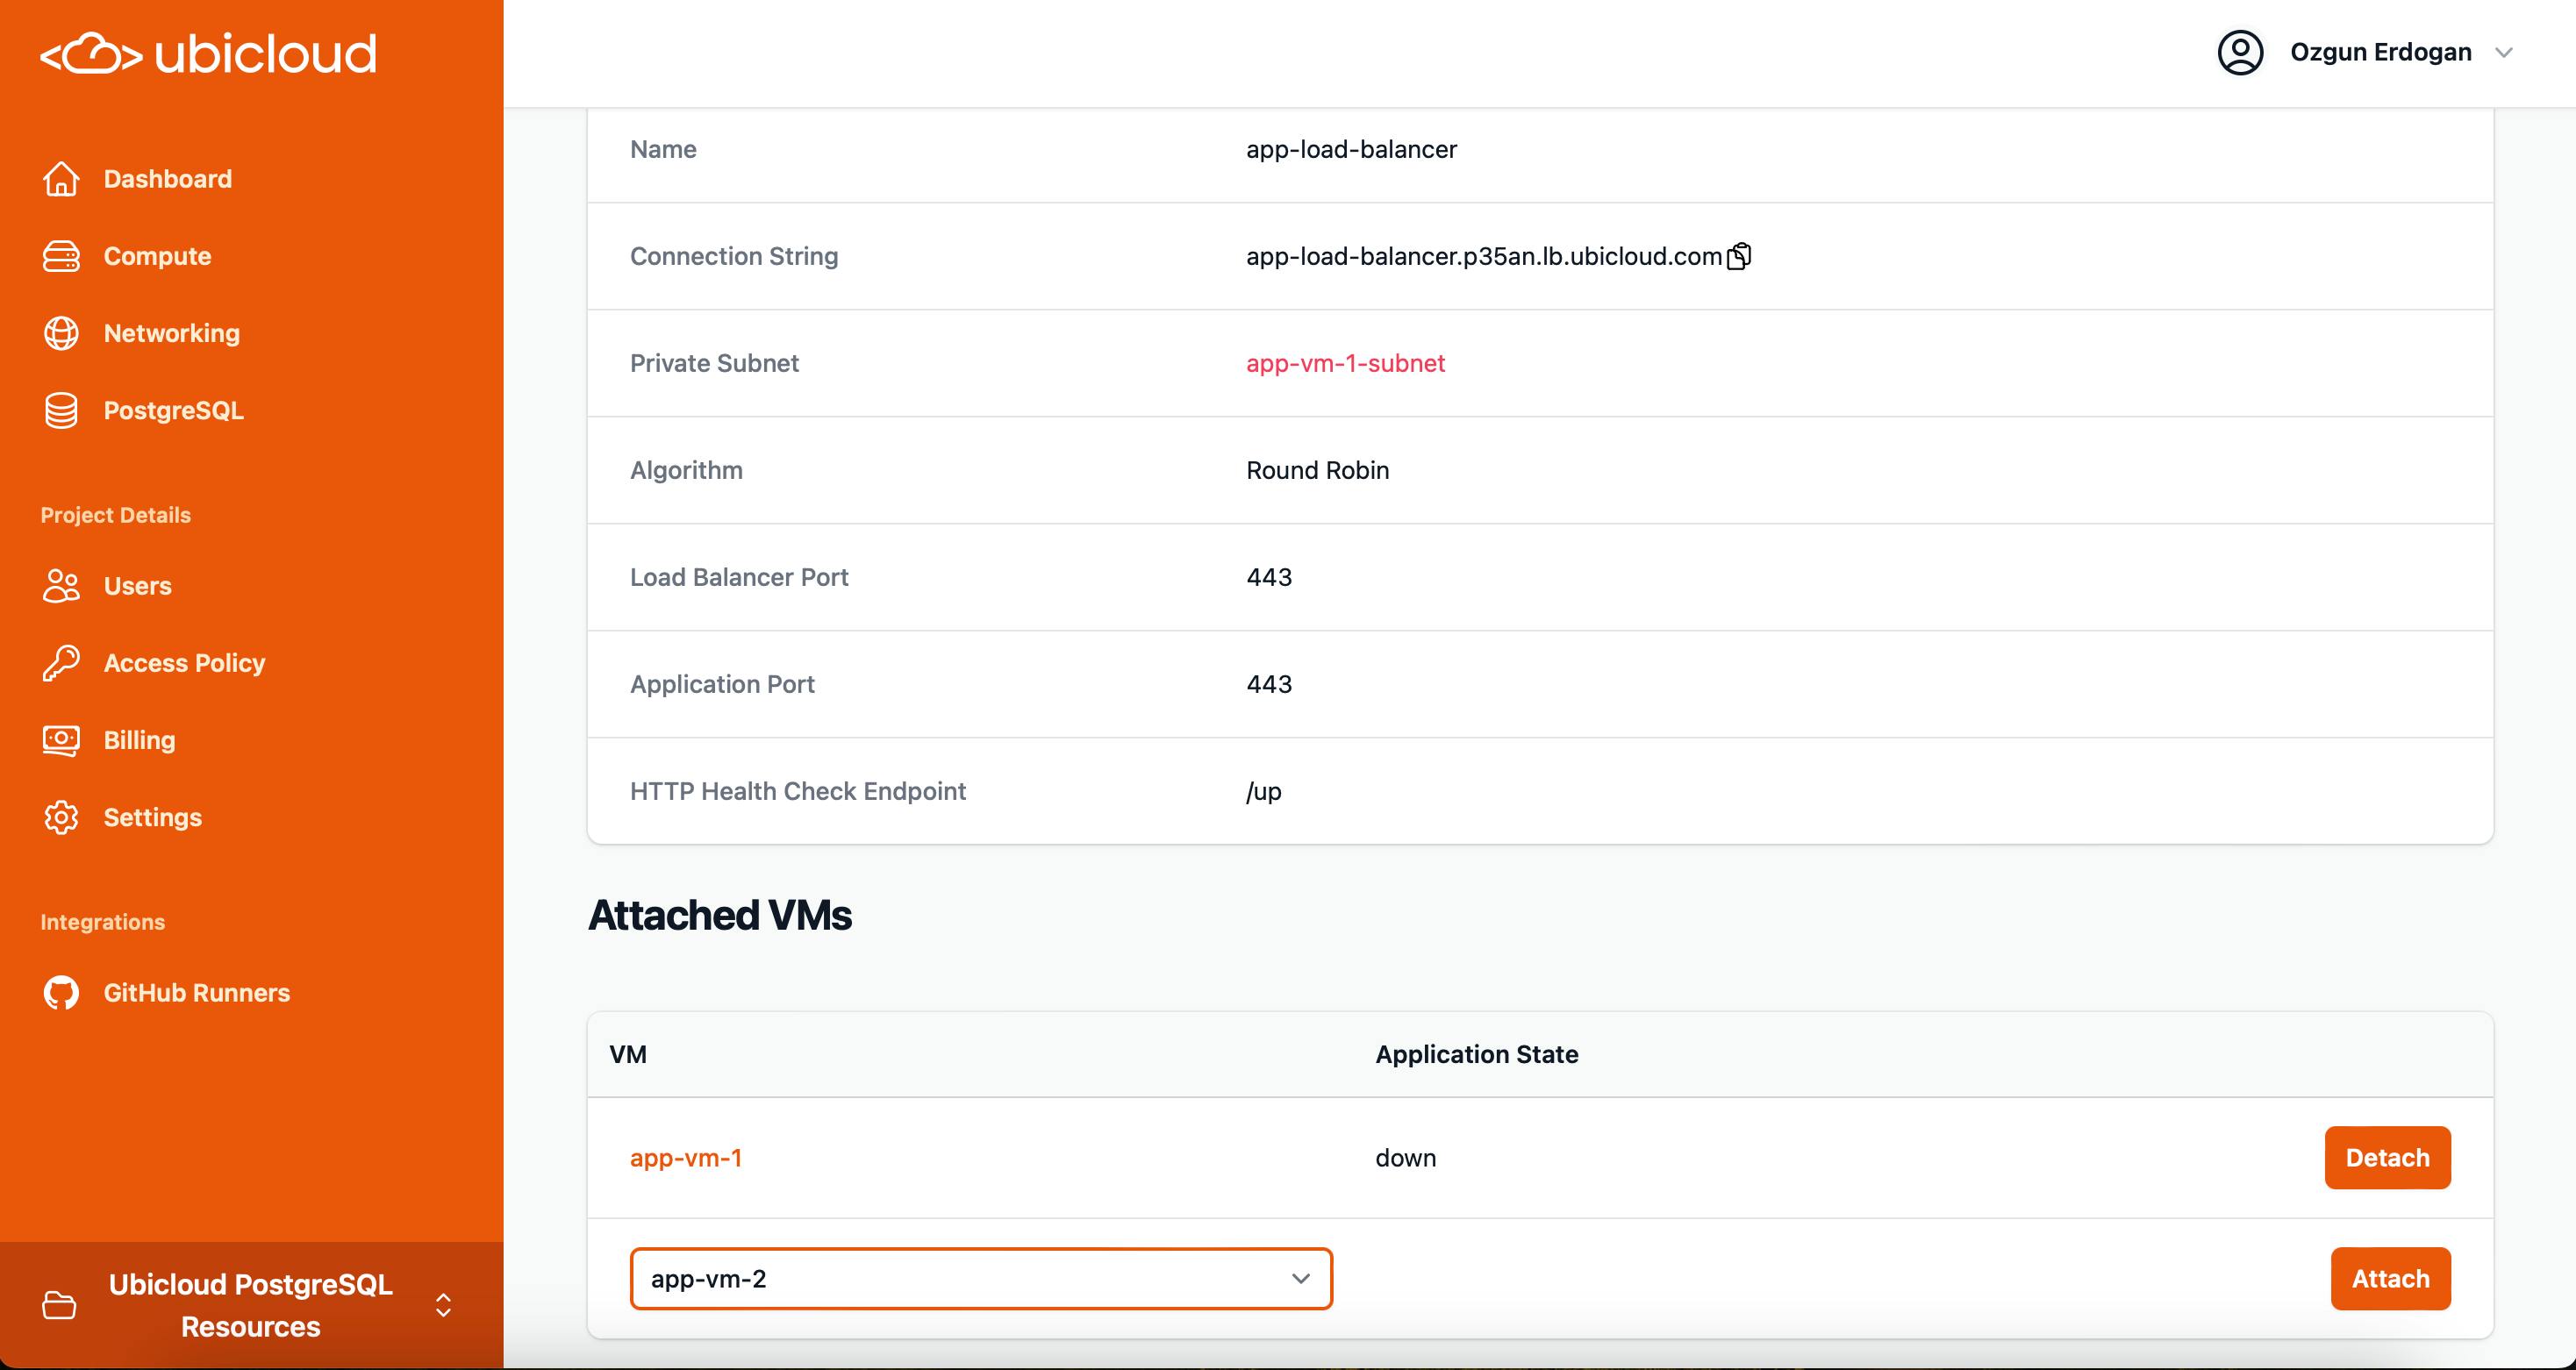Open the Users page
This screenshot has height=1370, width=2576.
[138, 586]
